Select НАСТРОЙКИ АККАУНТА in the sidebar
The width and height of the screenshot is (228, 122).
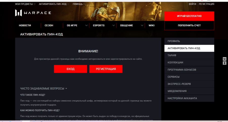click(189, 98)
